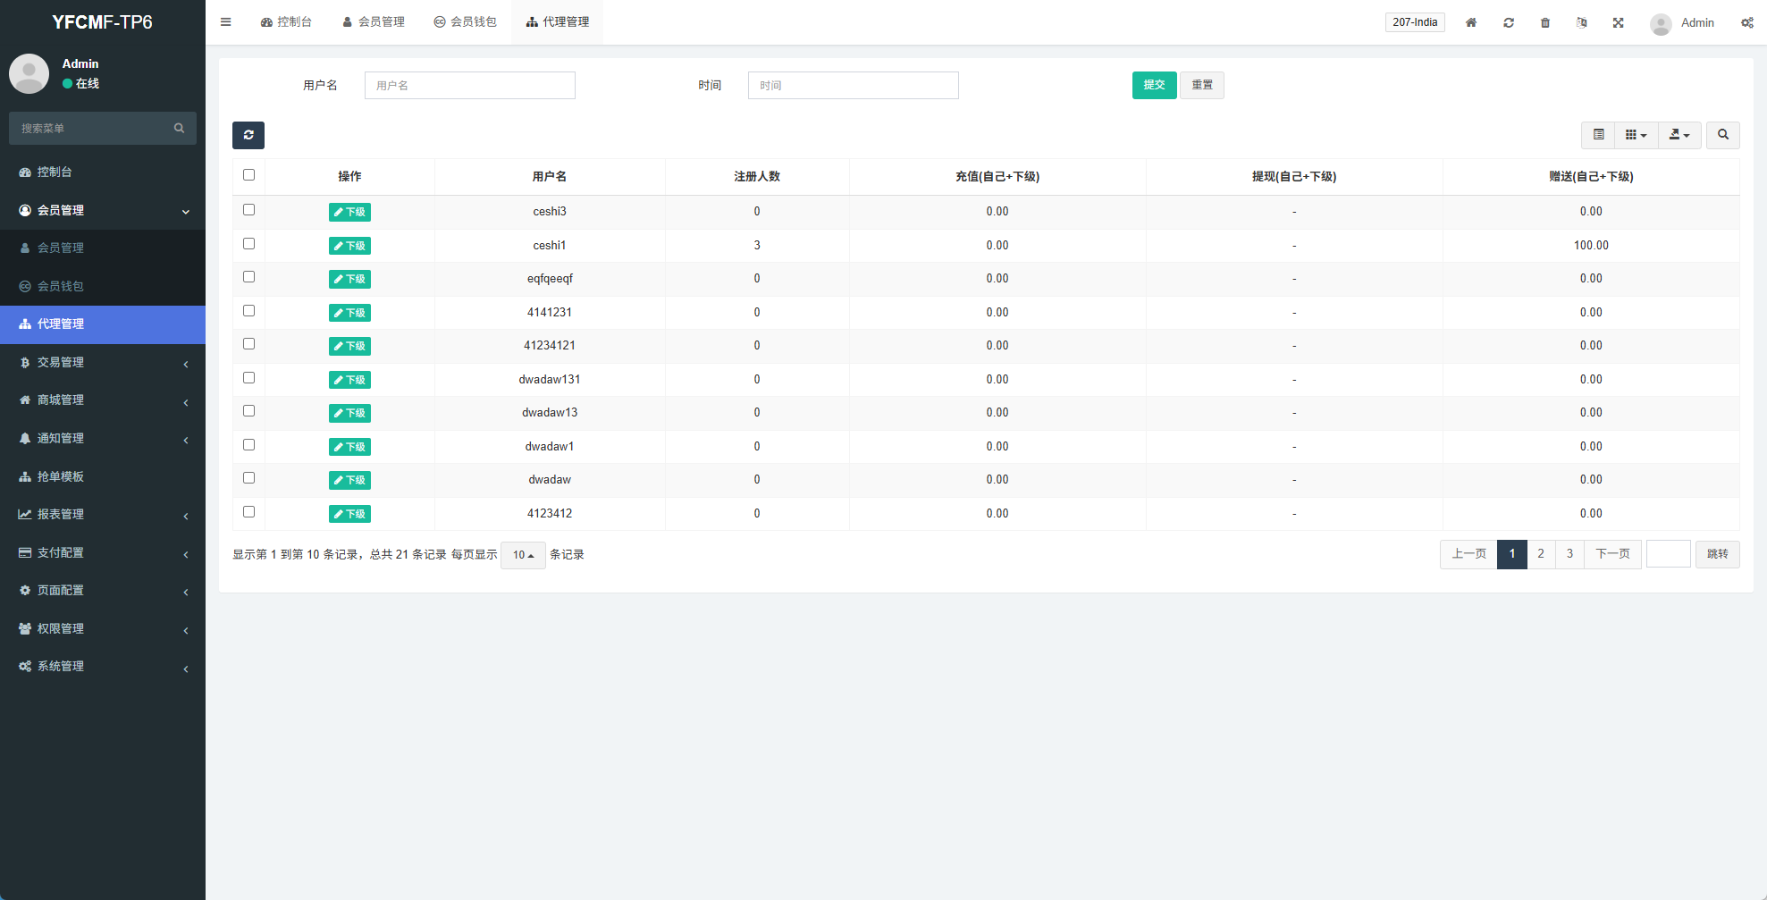
Task: Open the settings gears icon beside Admin
Action: pos(1746,22)
